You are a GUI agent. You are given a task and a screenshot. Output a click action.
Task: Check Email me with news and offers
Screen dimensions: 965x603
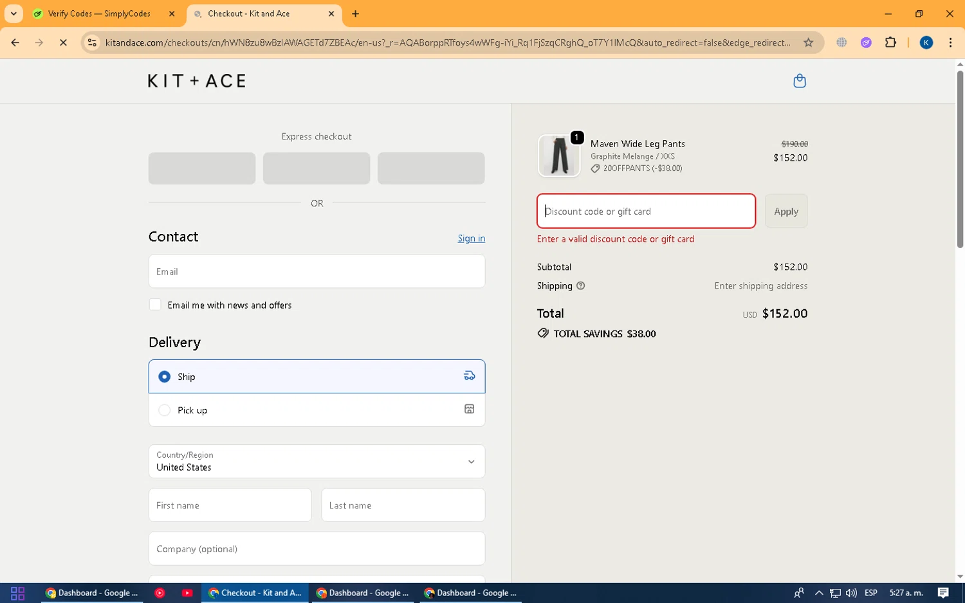click(x=155, y=305)
